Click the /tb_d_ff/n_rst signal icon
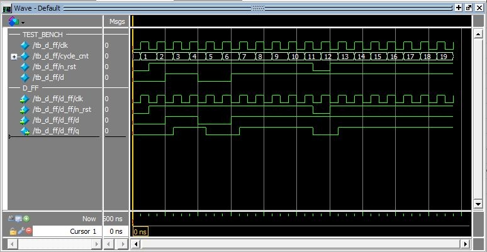The height and width of the screenshot is (252, 487). [x=25, y=67]
